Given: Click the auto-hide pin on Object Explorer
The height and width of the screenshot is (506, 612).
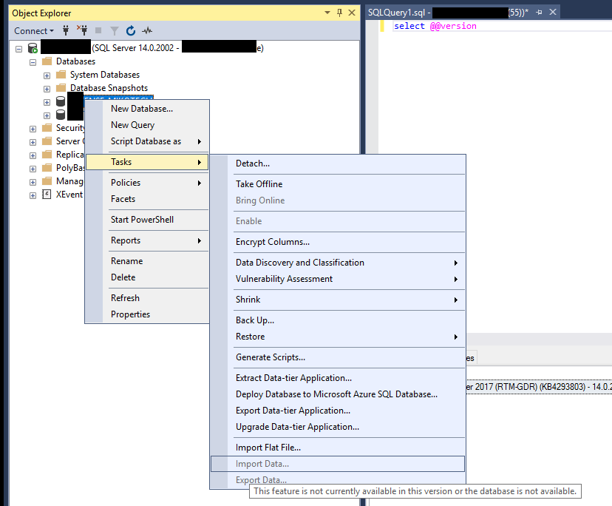Looking at the screenshot, I should click(x=340, y=13).
